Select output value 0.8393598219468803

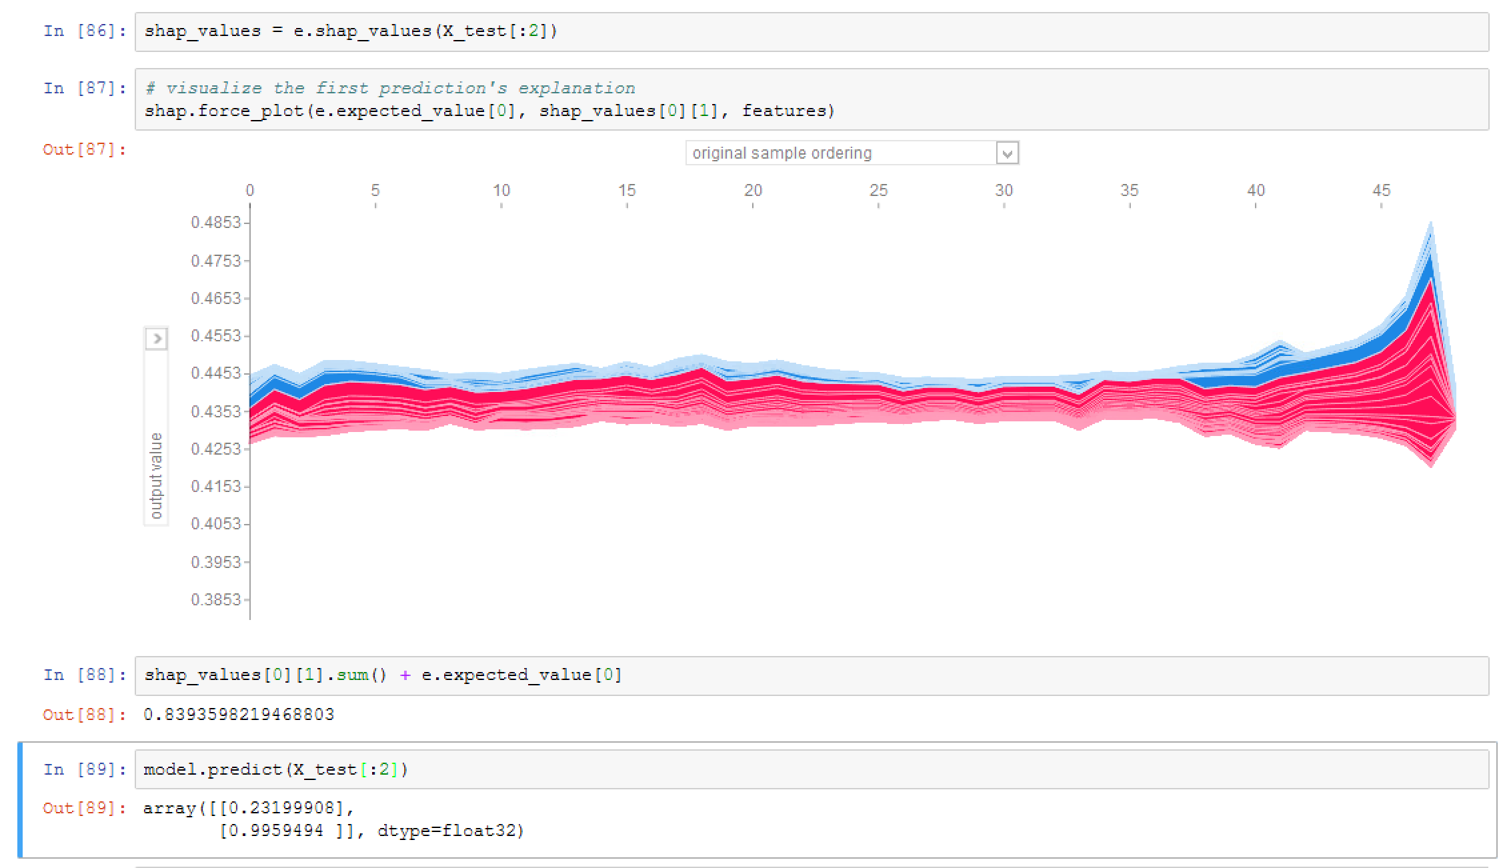click(x=239, y=715)
